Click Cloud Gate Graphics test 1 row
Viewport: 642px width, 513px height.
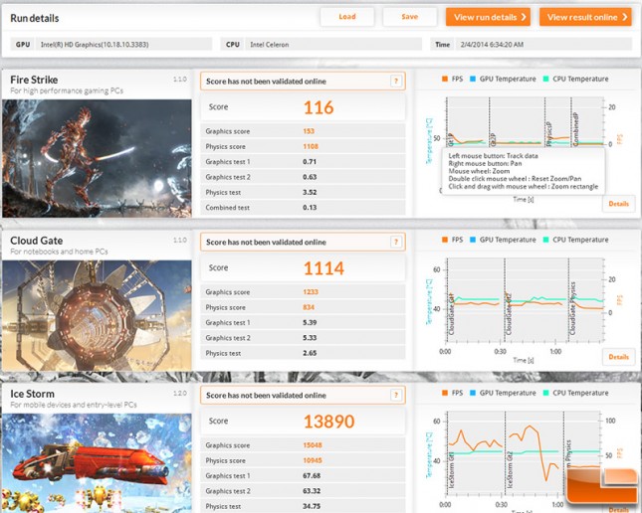(303, 322)
